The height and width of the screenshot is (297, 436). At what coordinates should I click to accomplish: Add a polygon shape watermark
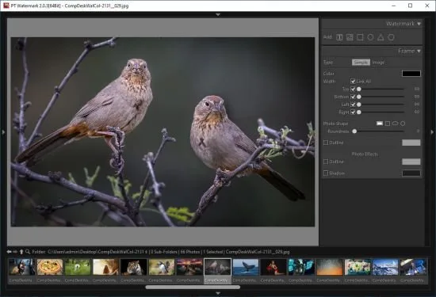(x=392, y=37)
